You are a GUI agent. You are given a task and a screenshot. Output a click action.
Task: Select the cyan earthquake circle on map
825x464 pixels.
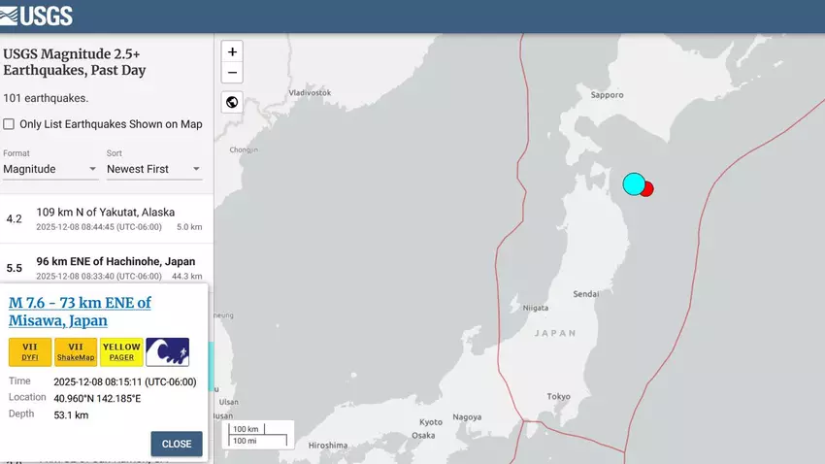tap(633, 183)
